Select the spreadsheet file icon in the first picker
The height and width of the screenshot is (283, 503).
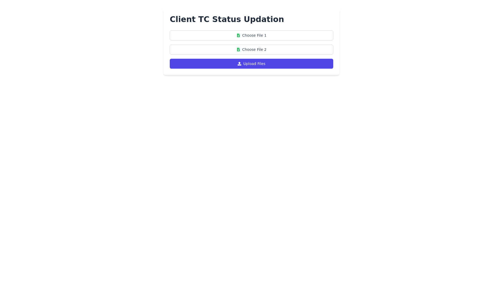(238, 35)
